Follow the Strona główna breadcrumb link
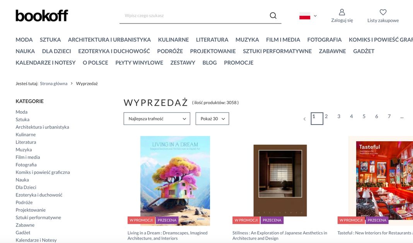 54,84
